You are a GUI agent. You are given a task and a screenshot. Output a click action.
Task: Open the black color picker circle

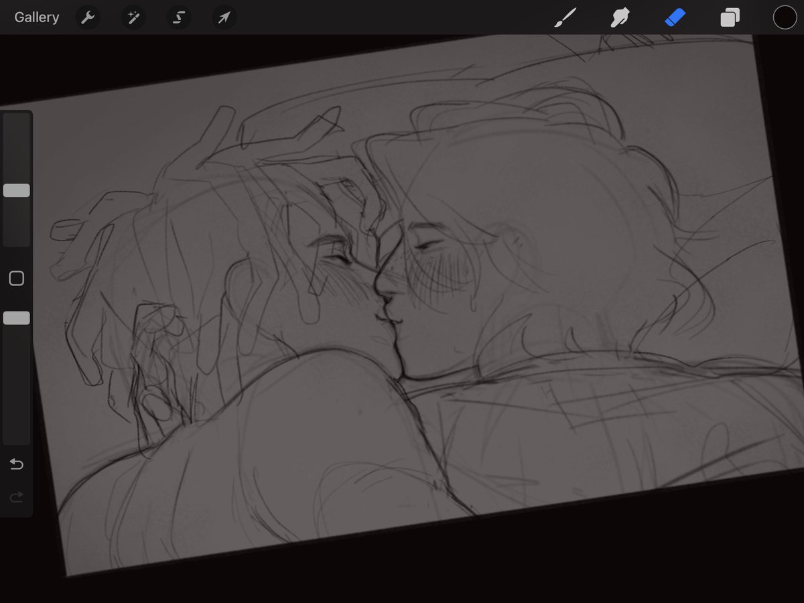pos(785,17)
